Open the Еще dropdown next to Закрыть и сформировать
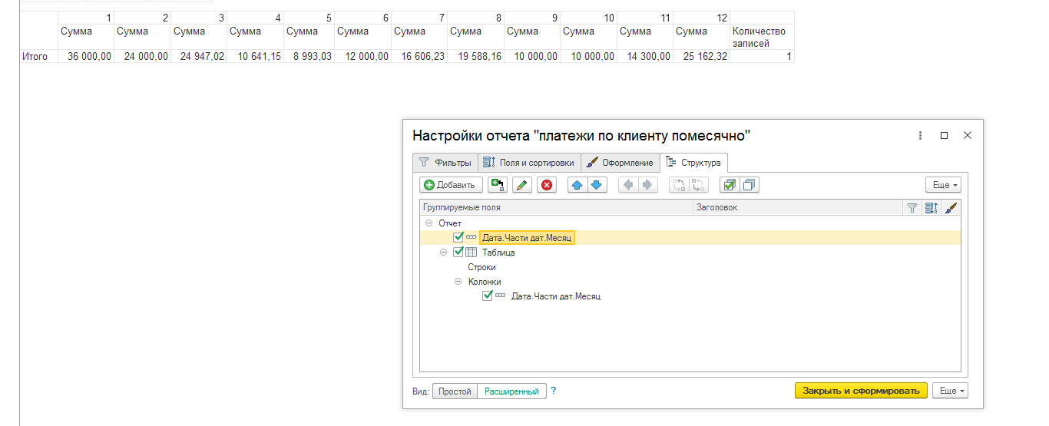Image resolution: width=1049 pixels, height=426 pixels. [x=950, y=391]
